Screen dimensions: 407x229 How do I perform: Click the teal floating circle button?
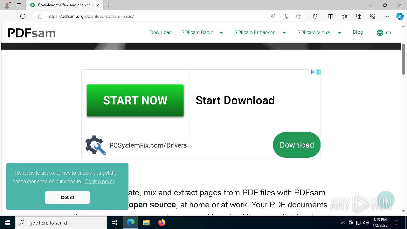[x=386, y=200]
